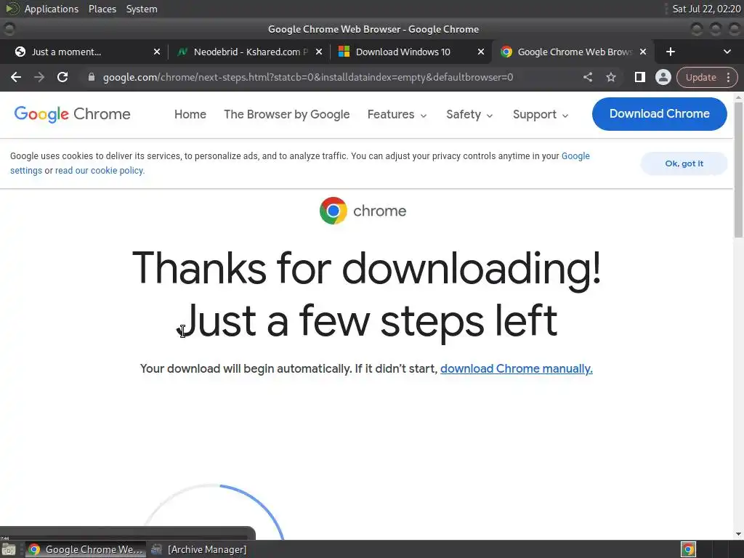
Task: Click 'download Chrome manually' link
Action: click(517, 368)
